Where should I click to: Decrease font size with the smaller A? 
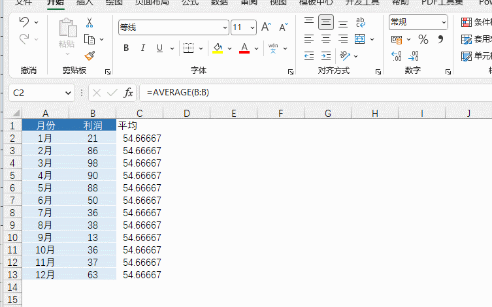pyautogui.click(x=284, y=27)
